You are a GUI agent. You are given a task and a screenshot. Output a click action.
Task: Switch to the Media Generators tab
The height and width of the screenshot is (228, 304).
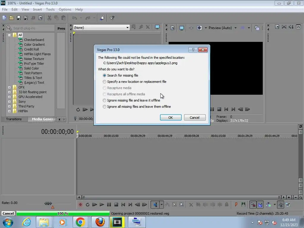(42, 119)
